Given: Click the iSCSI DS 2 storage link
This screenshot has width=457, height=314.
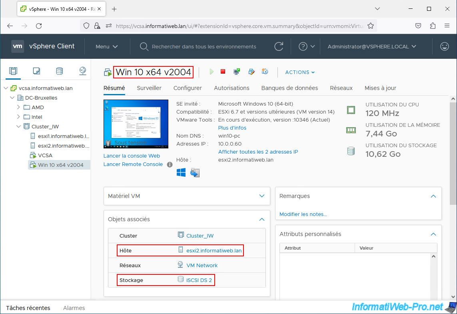Looking at the screenshot, I should 199,280.
